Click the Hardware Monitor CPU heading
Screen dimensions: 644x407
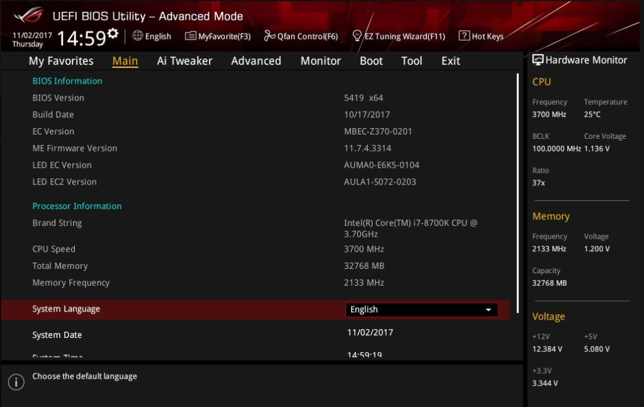[x=541, y=82]
